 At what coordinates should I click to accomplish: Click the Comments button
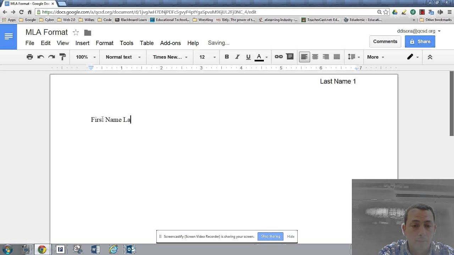385,41
